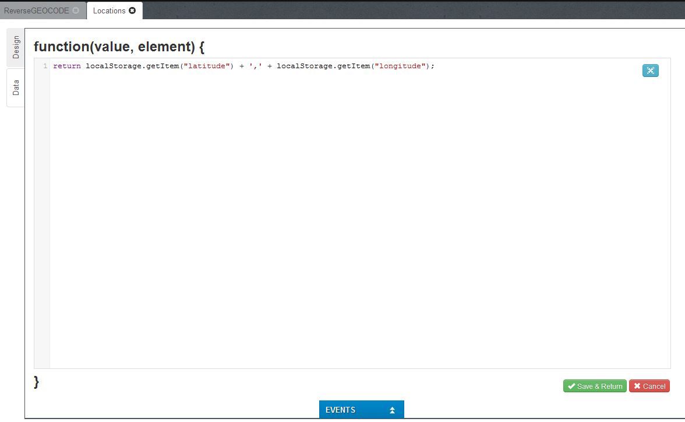Place cursor on the "latitude" string
The width and height of the screenshot is (685, 422).
[206, 66]
